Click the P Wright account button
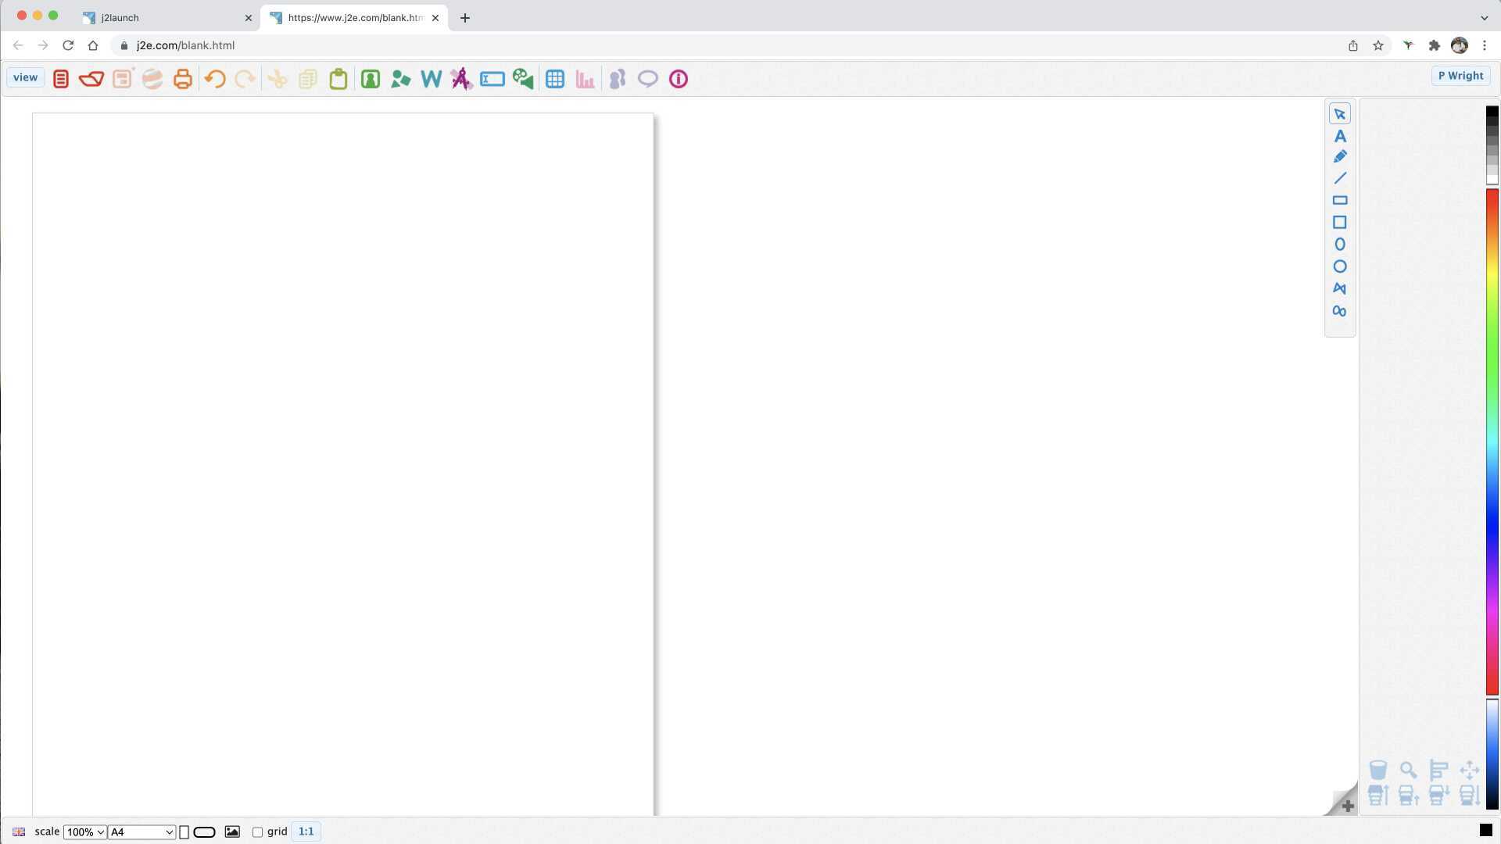Image resolution: width=1501 pixels, height=844 pixels. click(1460, 75)
